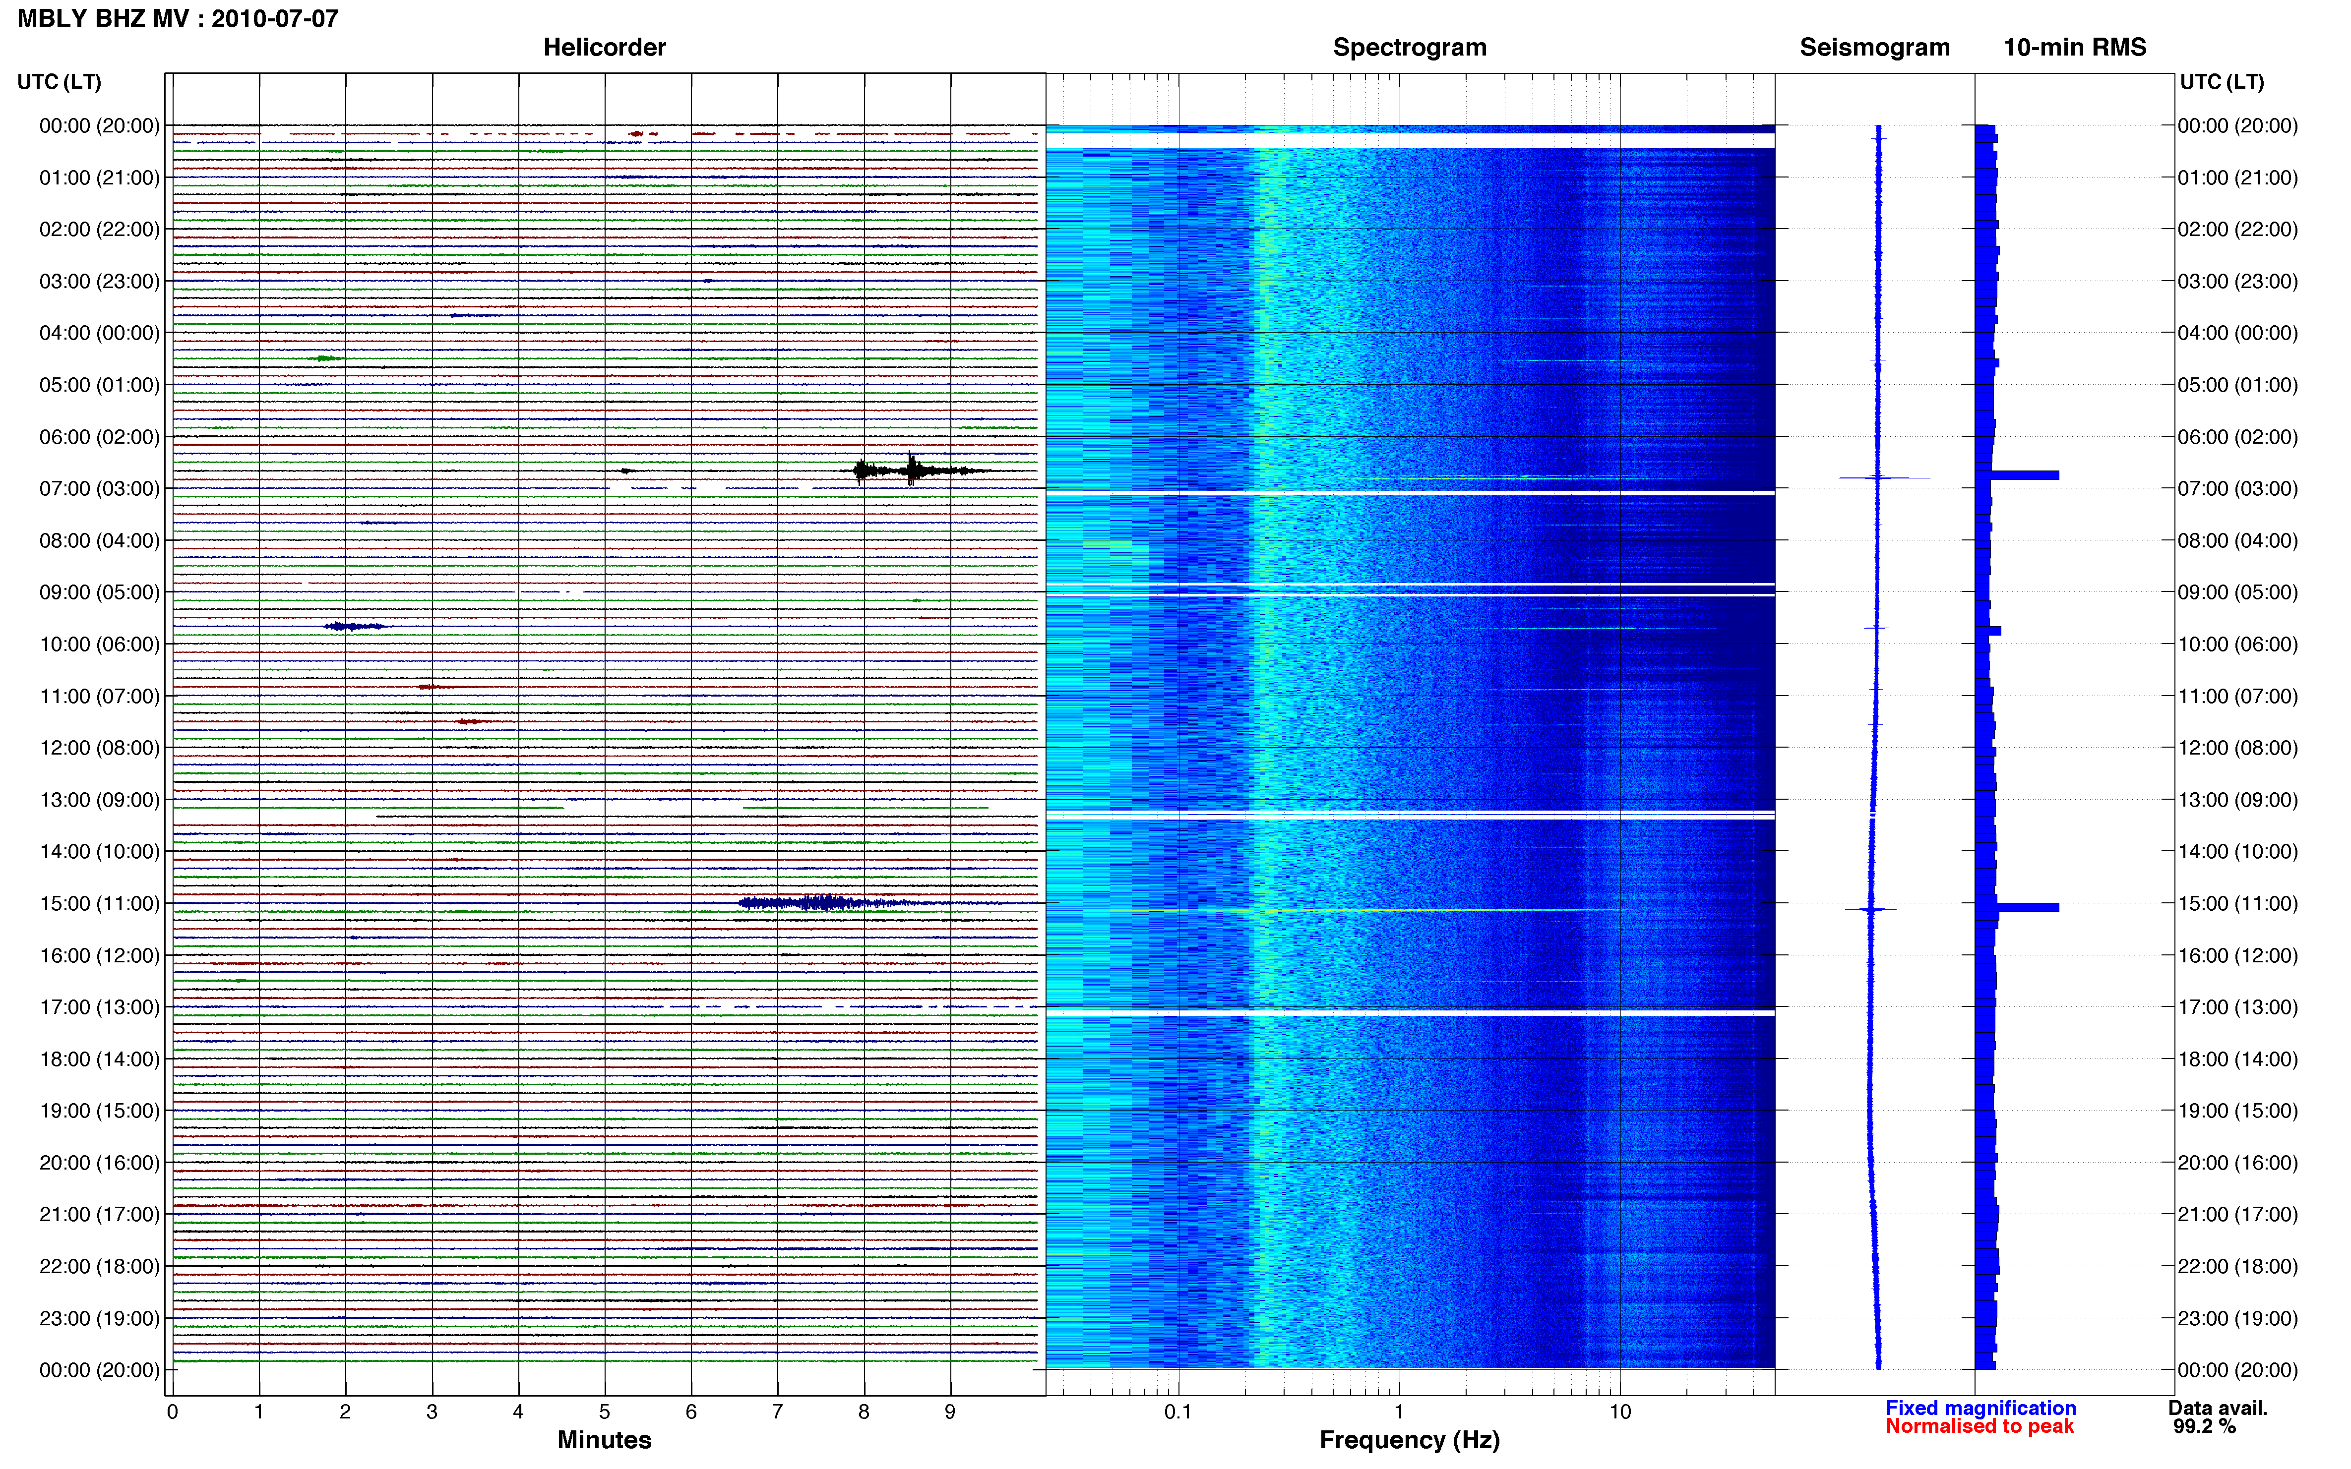Click the Minutes axis title
The height and width of the screenshot is (1469, 2351).
604,1439
